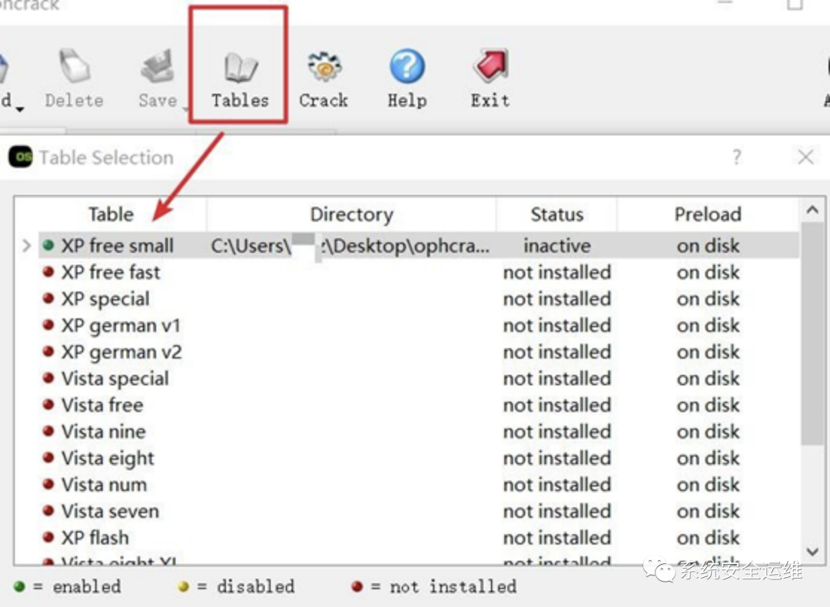Click the inactive status of XP free small
830x607 pixels.
click(556, 246)
